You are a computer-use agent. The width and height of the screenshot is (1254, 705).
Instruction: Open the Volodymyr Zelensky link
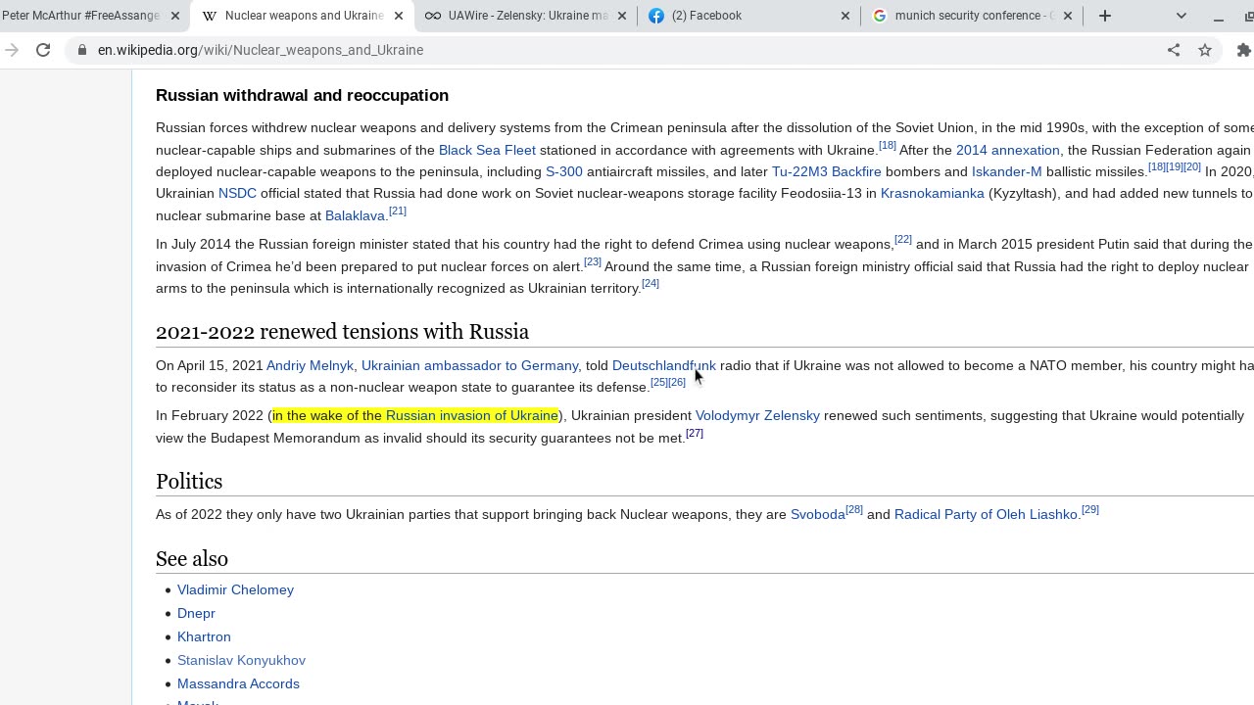click(757, 415)
